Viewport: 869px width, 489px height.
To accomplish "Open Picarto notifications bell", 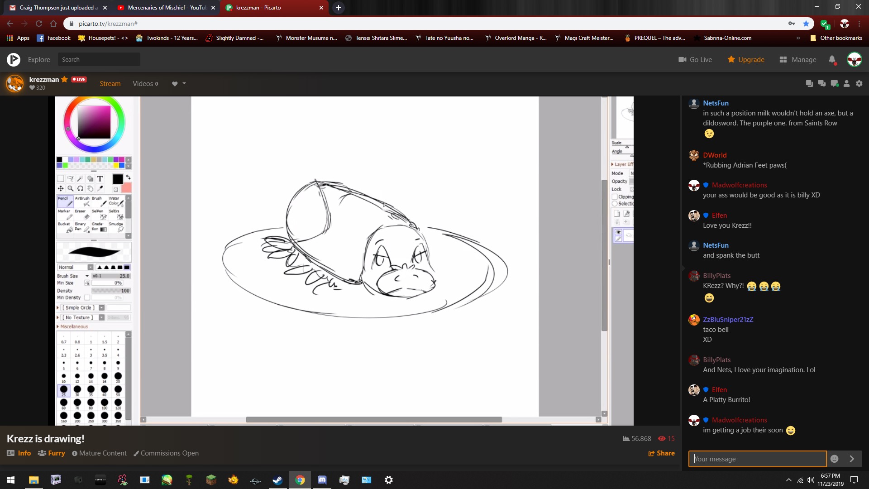I will coord(832,59).
